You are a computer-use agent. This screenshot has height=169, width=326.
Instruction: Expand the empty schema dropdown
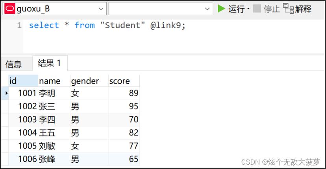(x=207, y=9)
